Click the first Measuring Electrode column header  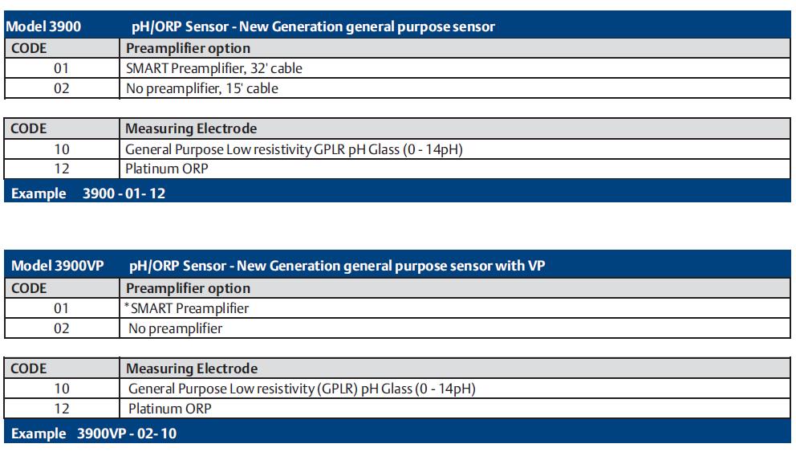coord(191,128)
